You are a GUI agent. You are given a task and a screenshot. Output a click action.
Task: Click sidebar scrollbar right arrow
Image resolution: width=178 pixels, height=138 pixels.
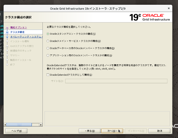41,125
